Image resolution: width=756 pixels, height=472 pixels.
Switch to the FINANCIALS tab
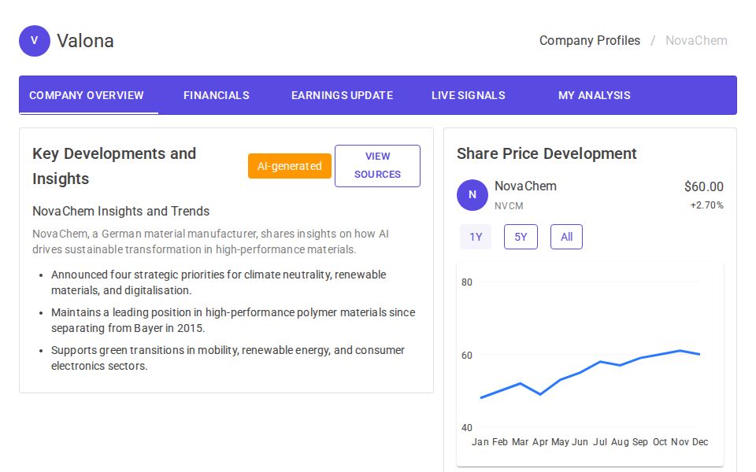tap(216, 95)
